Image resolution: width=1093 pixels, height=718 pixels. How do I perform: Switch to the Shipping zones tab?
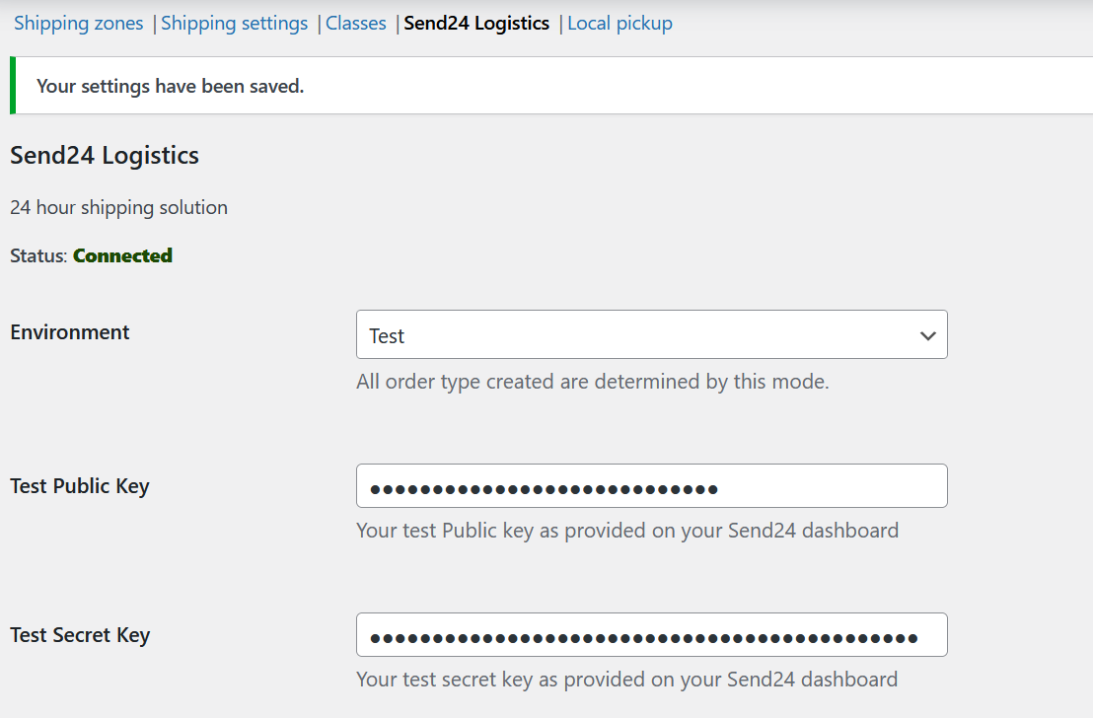tap(78, 22)
